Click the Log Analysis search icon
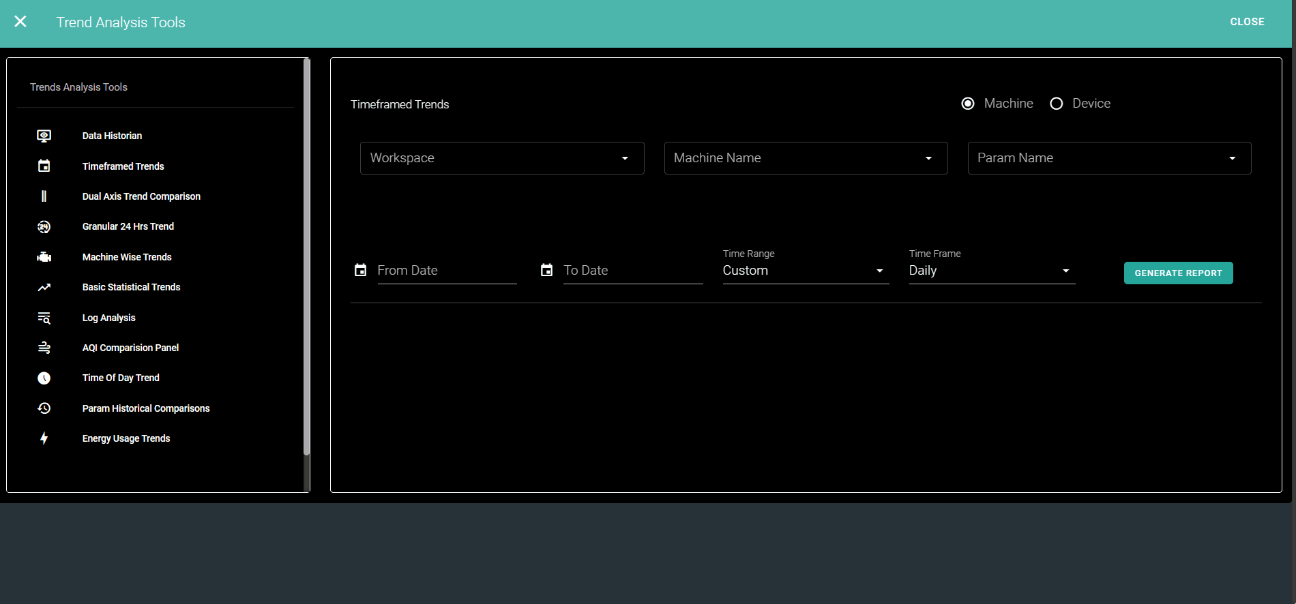Image resolution: width=1296 pixels, height=604 pixels. click(x=44, y=318)
